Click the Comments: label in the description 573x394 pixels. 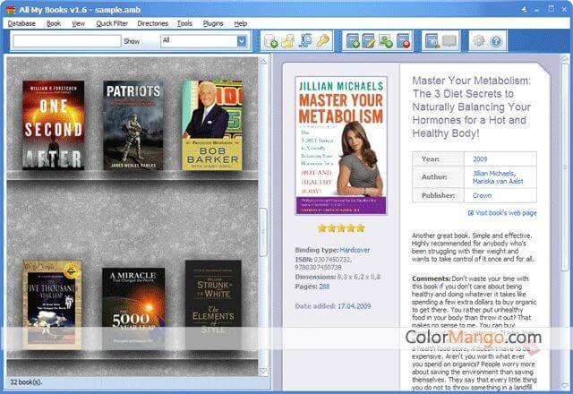click(x=431, y=278)
